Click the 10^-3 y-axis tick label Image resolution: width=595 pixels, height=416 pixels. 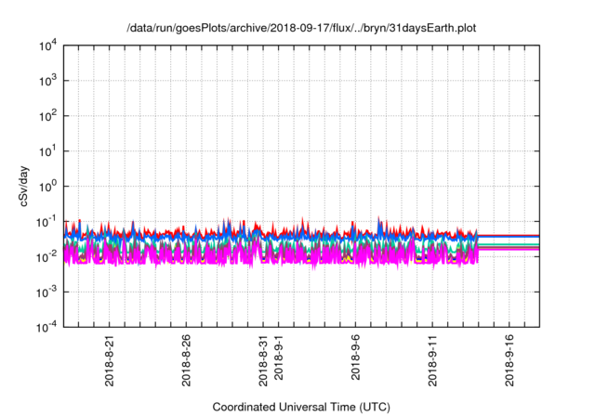pyautogui.click(x=46, y=291)
